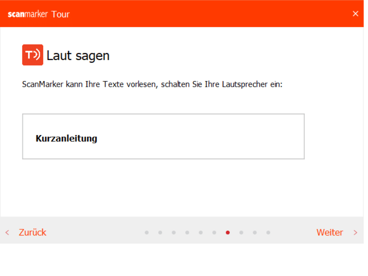Advance the tour with the Weiter link
This screenshot has width=368, height=276.
point(330,232)
